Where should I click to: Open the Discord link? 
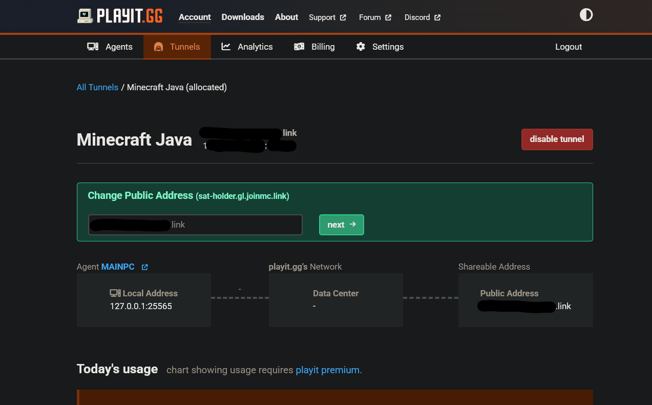point(422,17)
